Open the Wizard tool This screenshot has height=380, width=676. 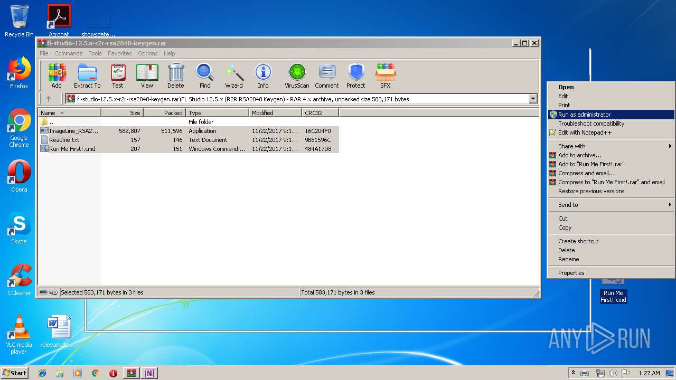click(x=234, y=76)
